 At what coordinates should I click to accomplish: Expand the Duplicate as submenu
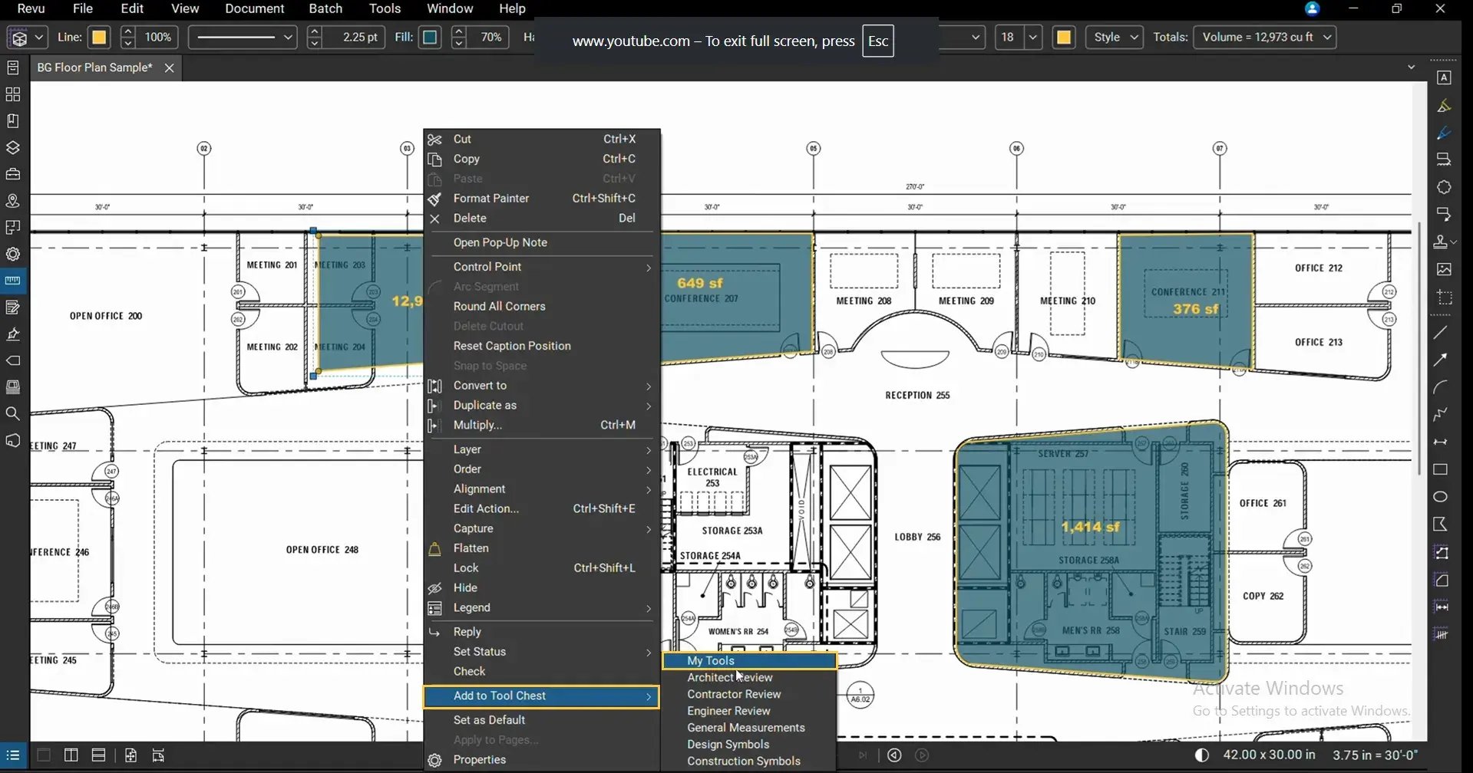(x=542, y=406)
